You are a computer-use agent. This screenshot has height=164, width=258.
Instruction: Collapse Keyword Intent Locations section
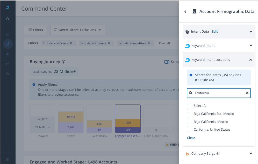click(x=250, y=60)
